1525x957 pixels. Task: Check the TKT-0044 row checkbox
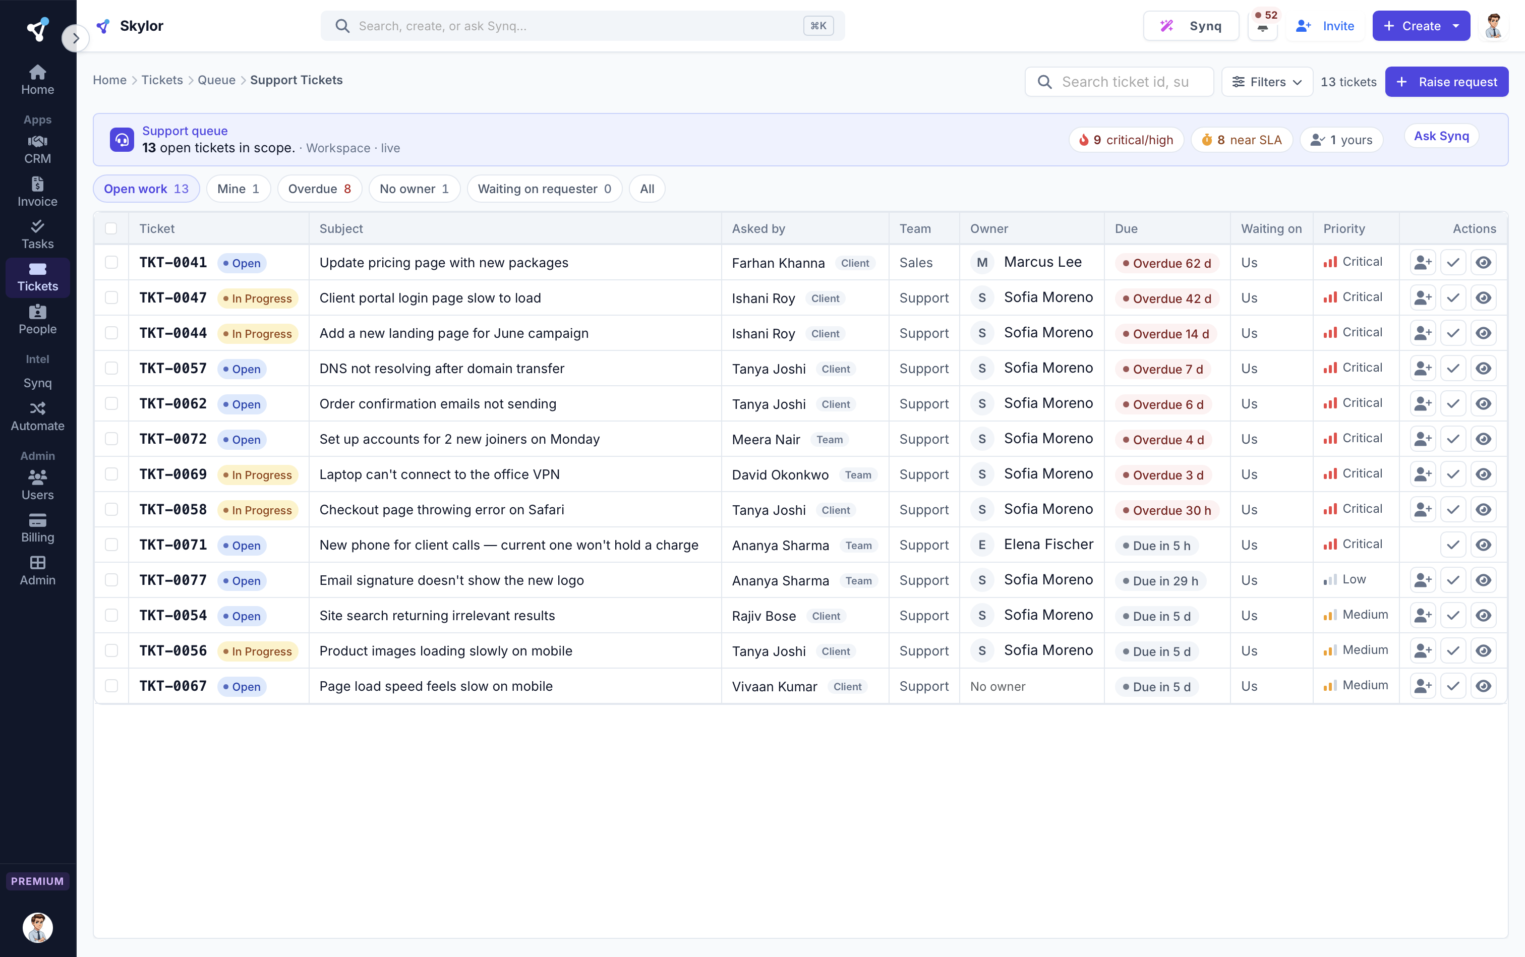[111, 333]
